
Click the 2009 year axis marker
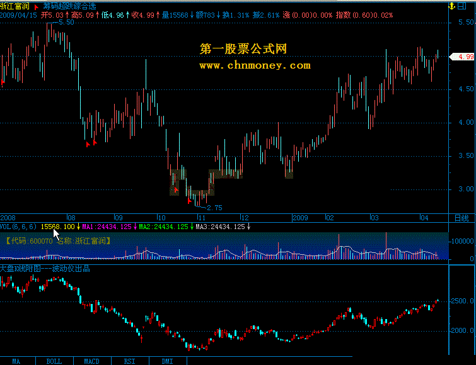[301, 218]
